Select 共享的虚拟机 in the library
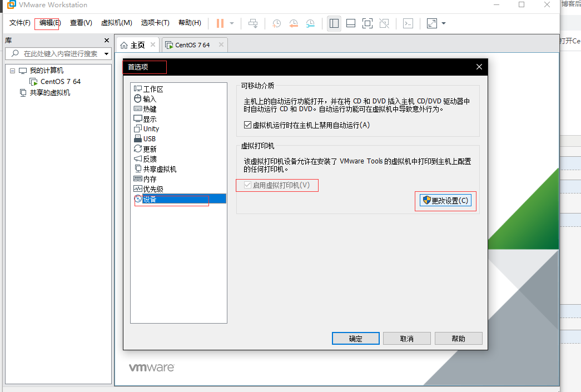This screenshot has width=581, height=392. pos(49,93)
